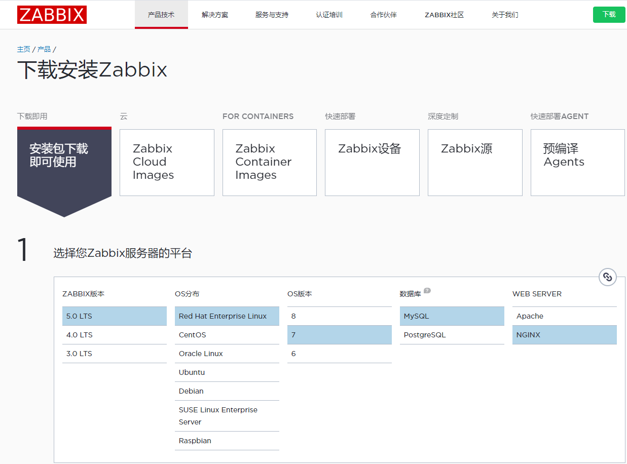
Task: Select Oracle Linux distribution
Action: tap(227, 354)
